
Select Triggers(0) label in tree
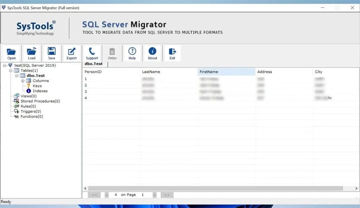pyautogui.click(x=31, y=111)
